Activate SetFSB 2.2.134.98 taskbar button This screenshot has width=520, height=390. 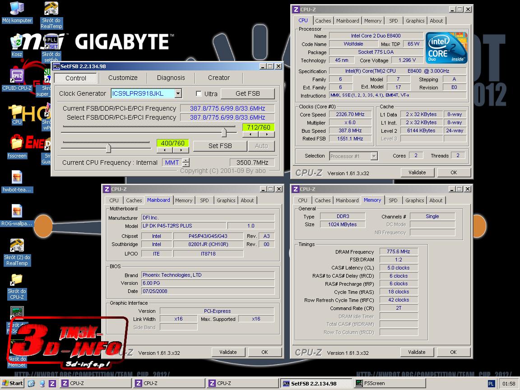point(316,383)
